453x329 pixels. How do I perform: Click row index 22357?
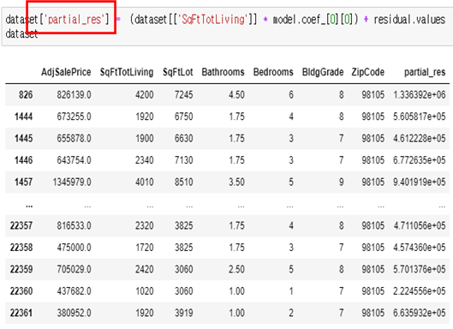(21, 225)
